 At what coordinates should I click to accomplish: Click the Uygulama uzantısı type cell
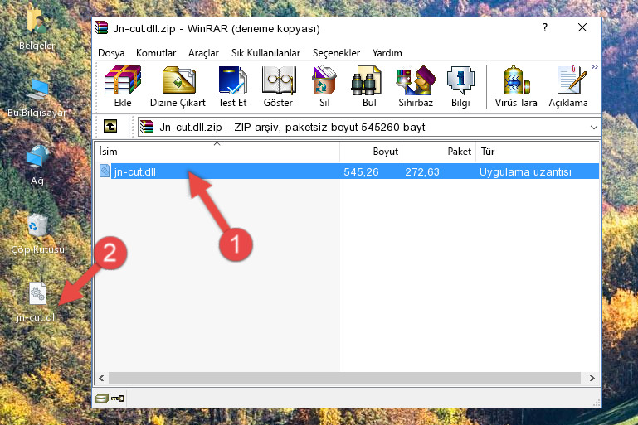pyautogui.click(x=525, y=171)
